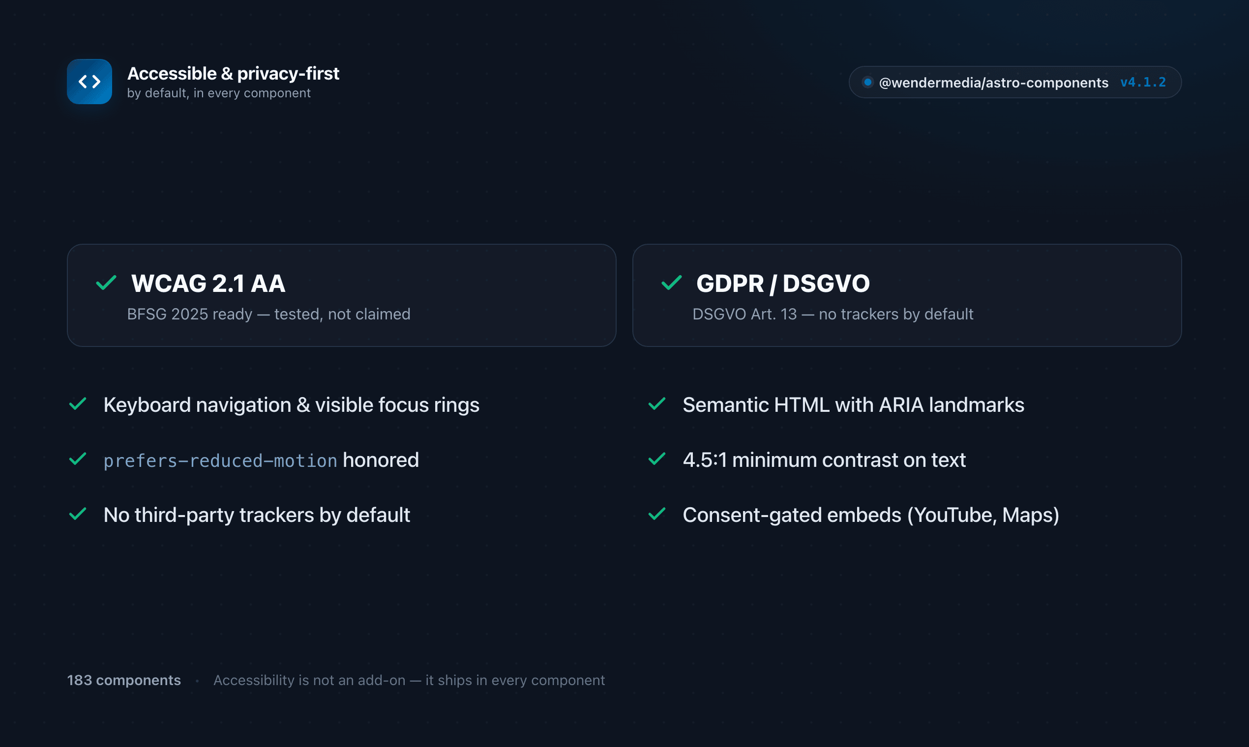Click the blue status dot in package badge
1249x747 pixels.
pos(868,82)
